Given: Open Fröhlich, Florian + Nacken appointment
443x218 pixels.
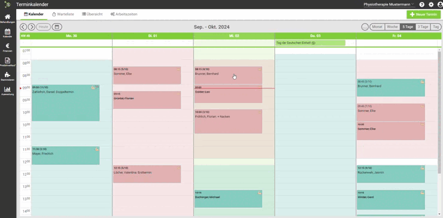Looking at the screenshot, I should (228, 122).
